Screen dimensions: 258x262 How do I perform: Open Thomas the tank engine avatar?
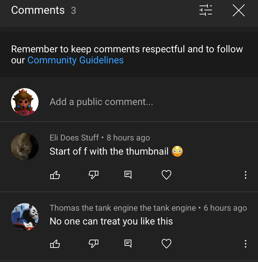25,217
